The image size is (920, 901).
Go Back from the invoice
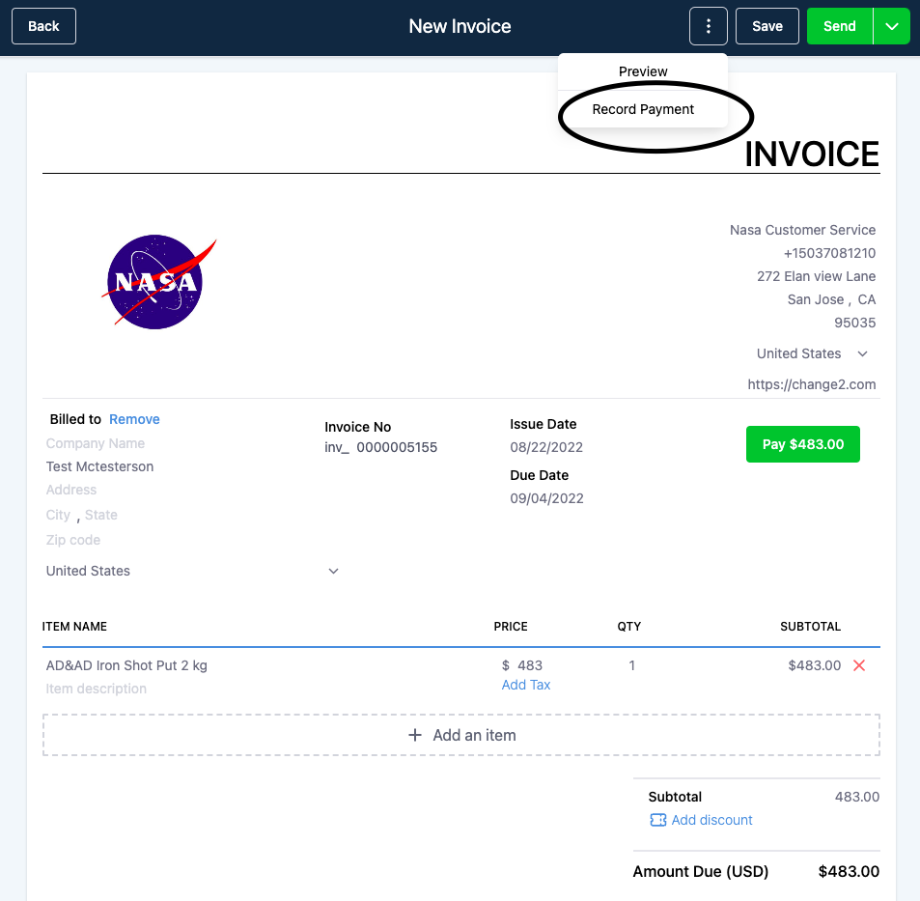click(x=44, y=26)
